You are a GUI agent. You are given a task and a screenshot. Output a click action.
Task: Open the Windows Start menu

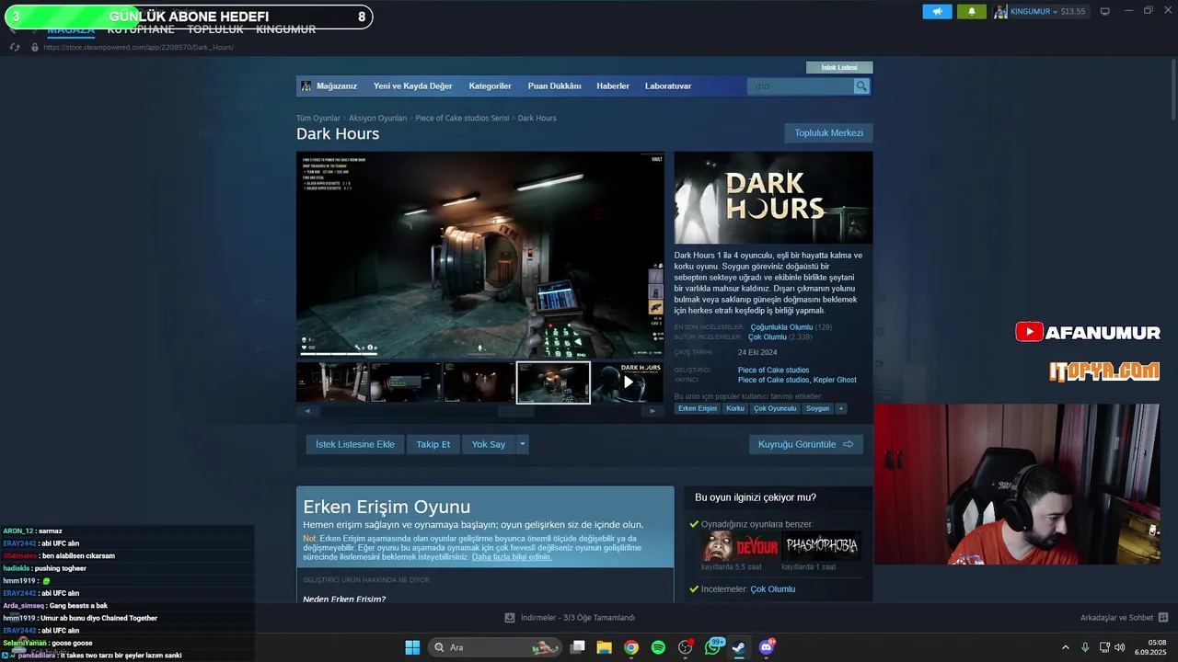point(412,647)
